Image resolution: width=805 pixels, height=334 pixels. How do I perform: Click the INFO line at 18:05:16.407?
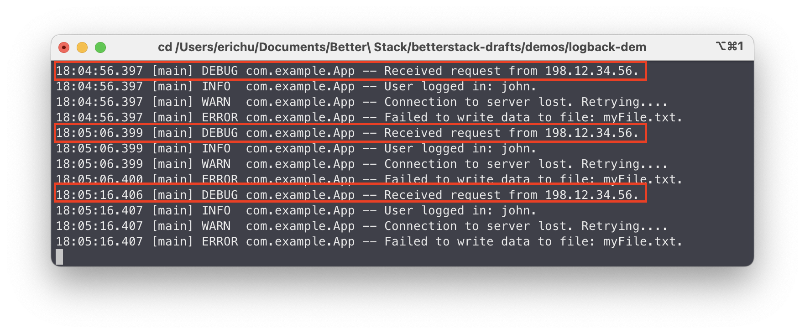pos(296,211)
